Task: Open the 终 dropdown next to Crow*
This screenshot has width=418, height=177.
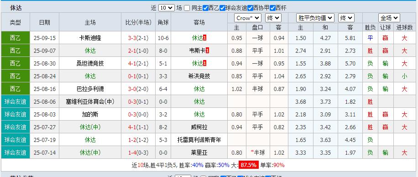Action: [x=273, y=18]
